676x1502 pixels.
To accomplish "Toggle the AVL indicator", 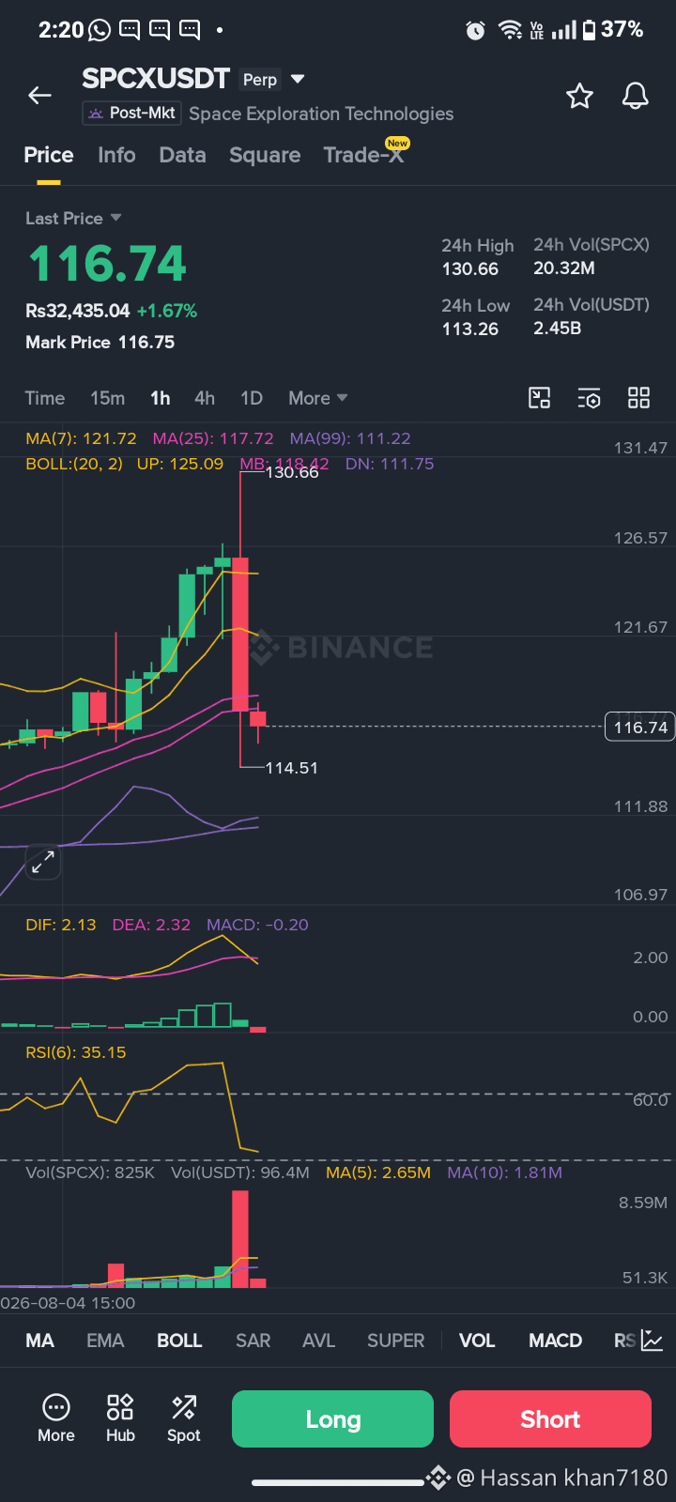I will click(318, 1341).
